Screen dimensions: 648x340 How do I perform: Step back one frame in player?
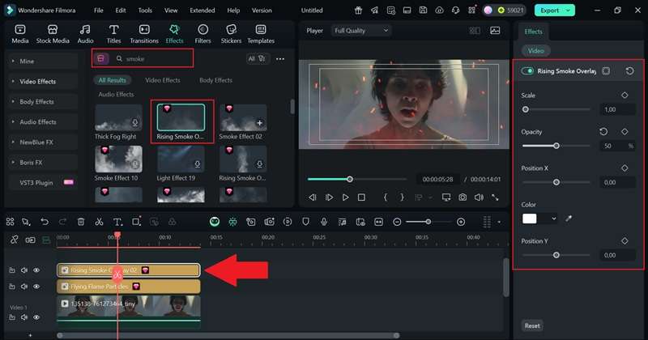click(313, 198)
